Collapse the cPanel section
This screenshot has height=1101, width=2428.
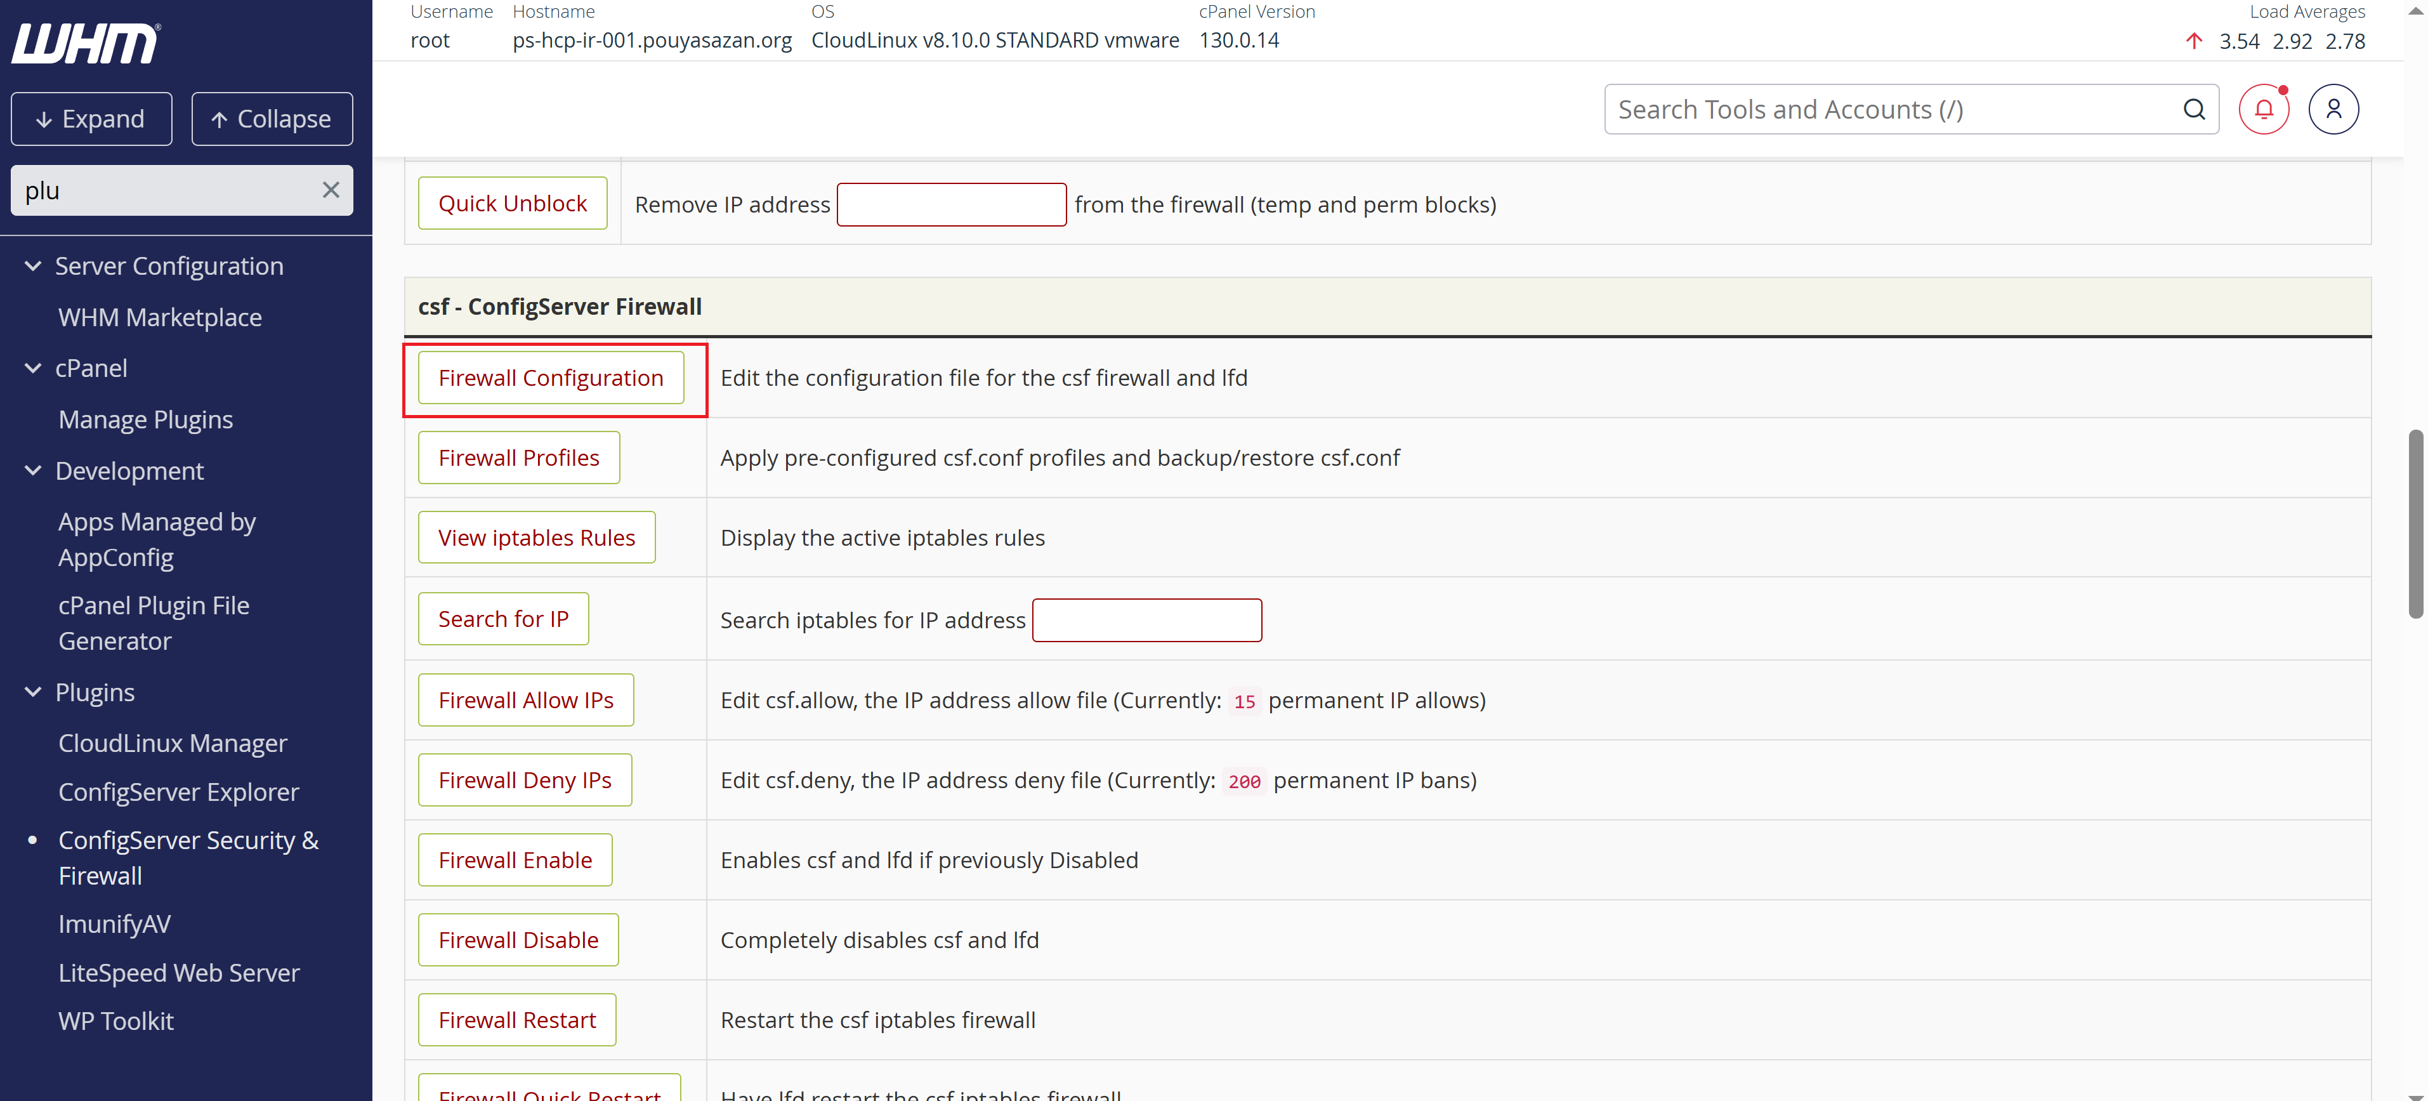click(33, 367)
